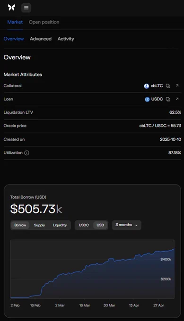Click the Liquidation LTV value 62.5%
The image size is (184, 321).
(175, 112)
